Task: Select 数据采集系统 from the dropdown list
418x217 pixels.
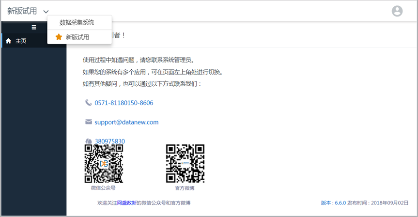Action: (77, 22)
